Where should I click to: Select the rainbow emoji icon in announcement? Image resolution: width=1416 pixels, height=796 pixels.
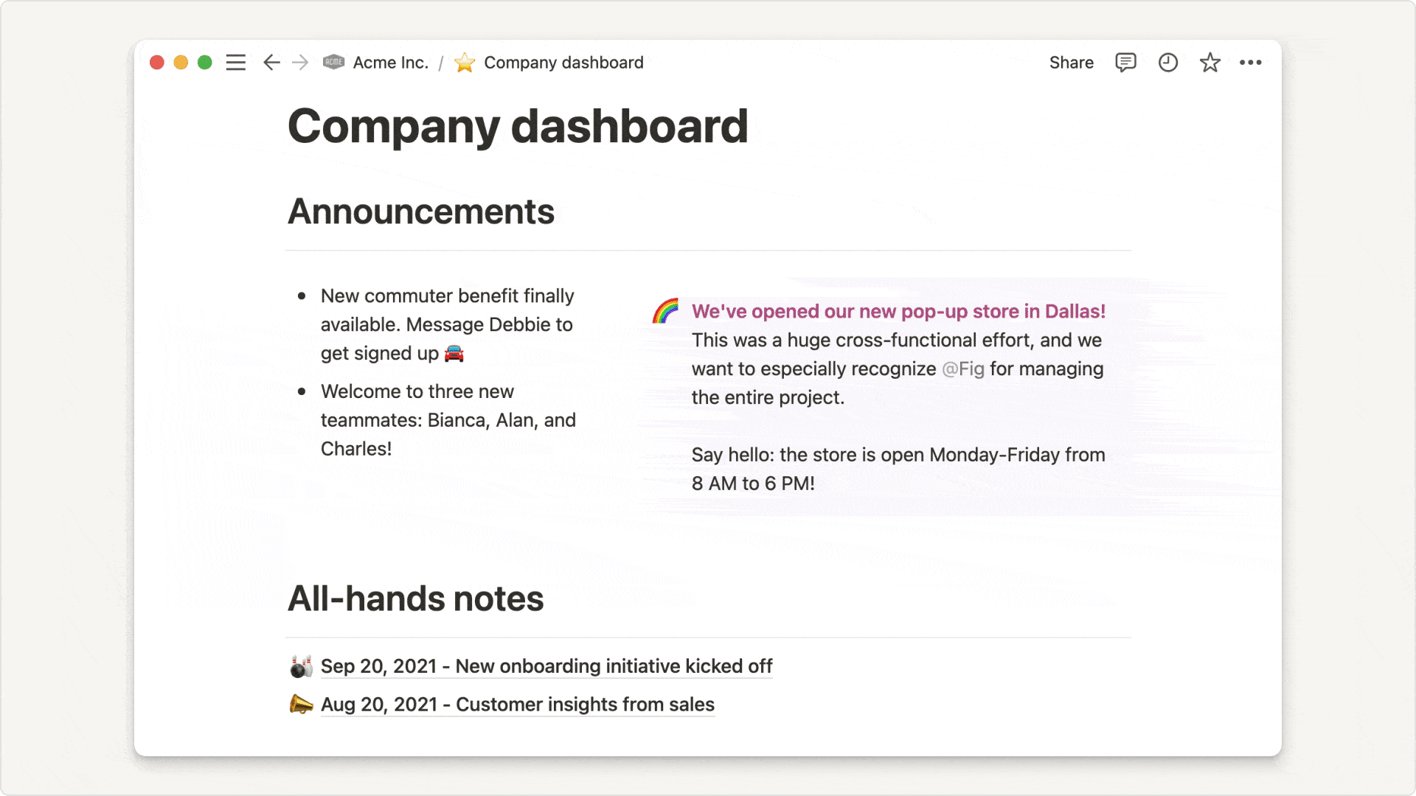tap(668, 311)
